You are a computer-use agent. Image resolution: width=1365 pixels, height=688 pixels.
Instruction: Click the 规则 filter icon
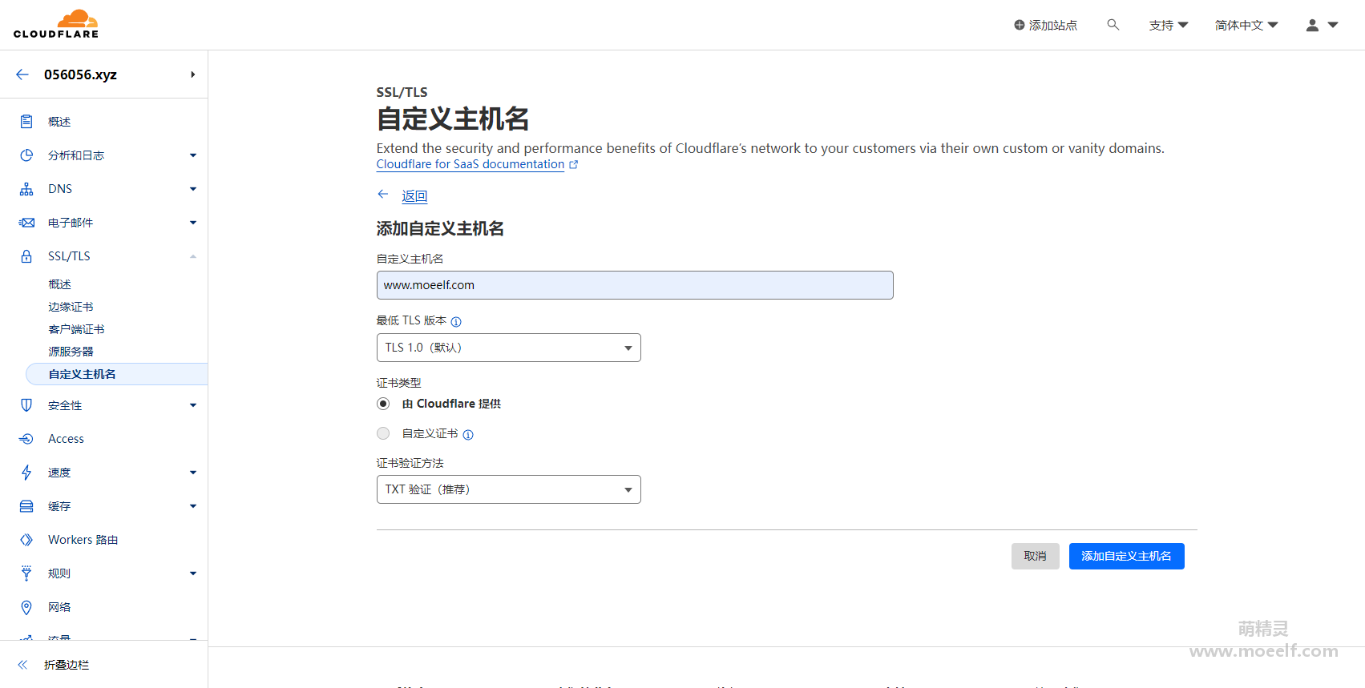point(26,573)
